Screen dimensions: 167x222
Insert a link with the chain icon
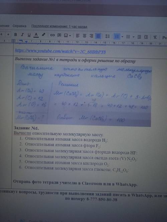(52, 35)
